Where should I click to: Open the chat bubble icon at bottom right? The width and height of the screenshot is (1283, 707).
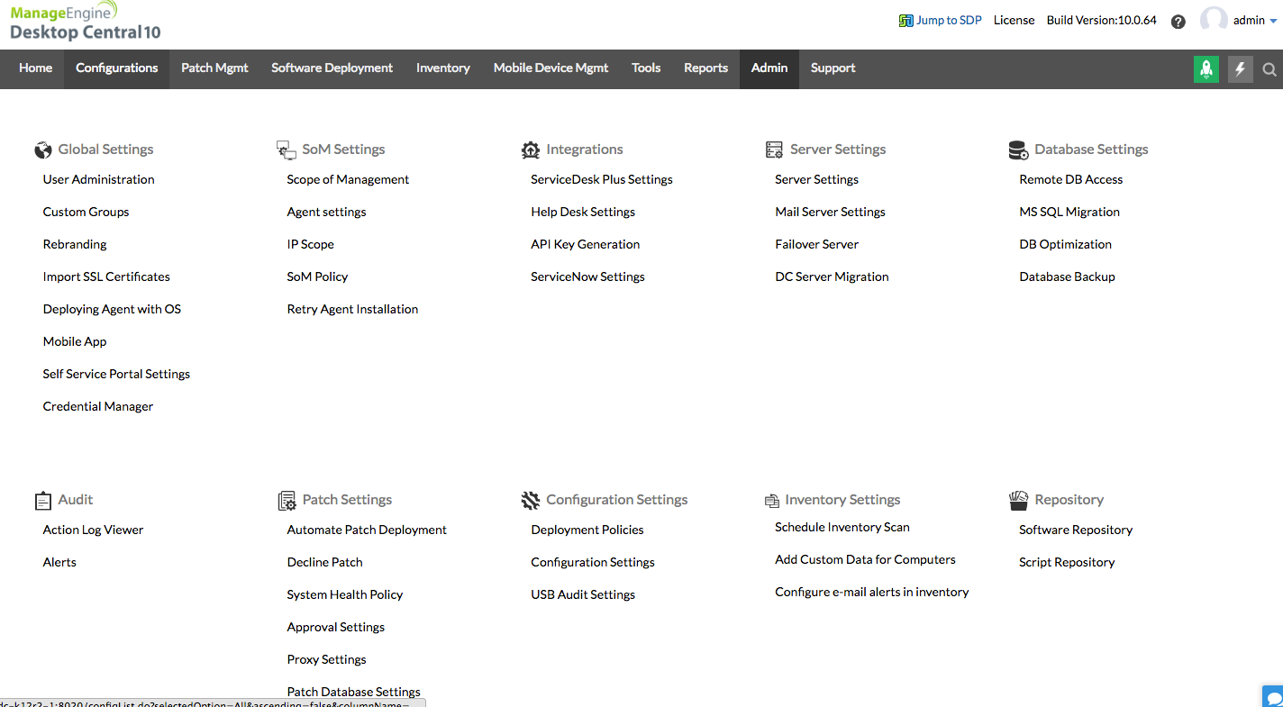(x=1273, y=697)
